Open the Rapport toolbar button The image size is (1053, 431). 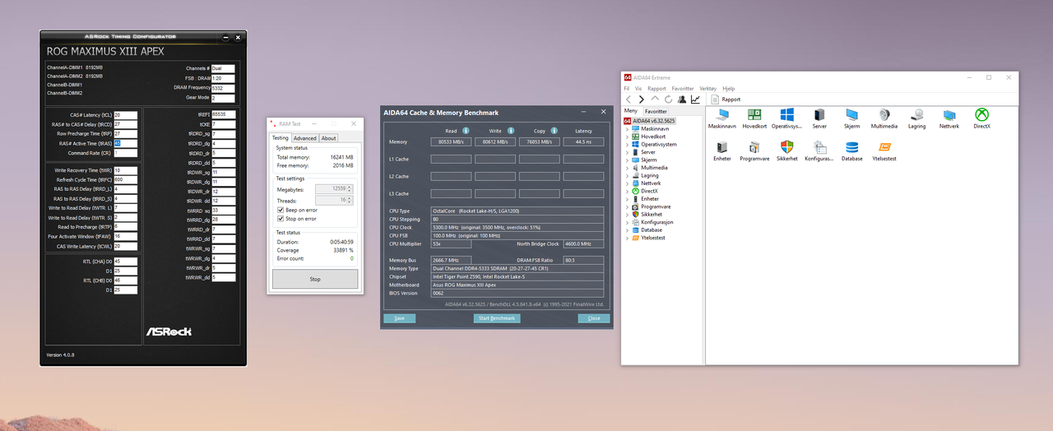coord(726,100)
